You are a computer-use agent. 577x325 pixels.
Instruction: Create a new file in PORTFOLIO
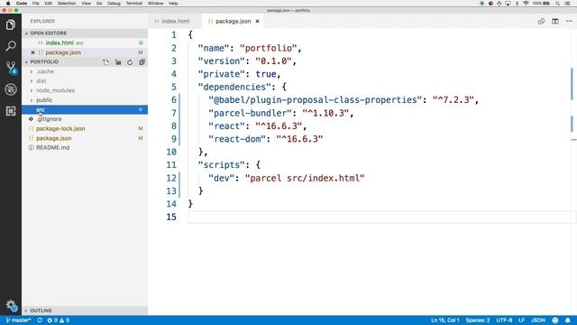tap(106, 62)
